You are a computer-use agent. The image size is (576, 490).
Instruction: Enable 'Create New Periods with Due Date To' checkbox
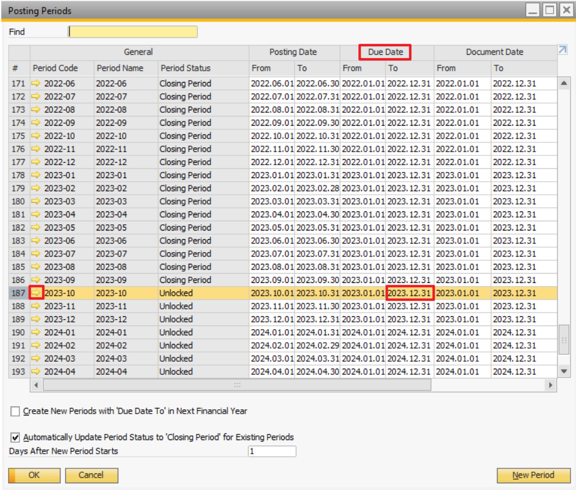coord(15,411)
